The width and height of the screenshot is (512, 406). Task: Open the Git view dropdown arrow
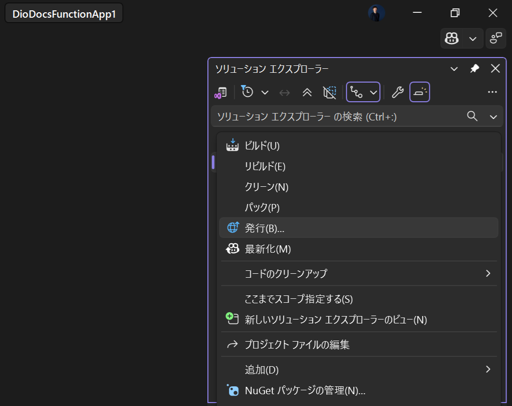(373, 92)
